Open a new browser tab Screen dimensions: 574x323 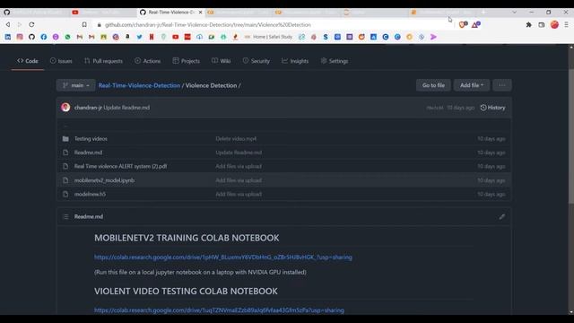click(x=483, y=12)
